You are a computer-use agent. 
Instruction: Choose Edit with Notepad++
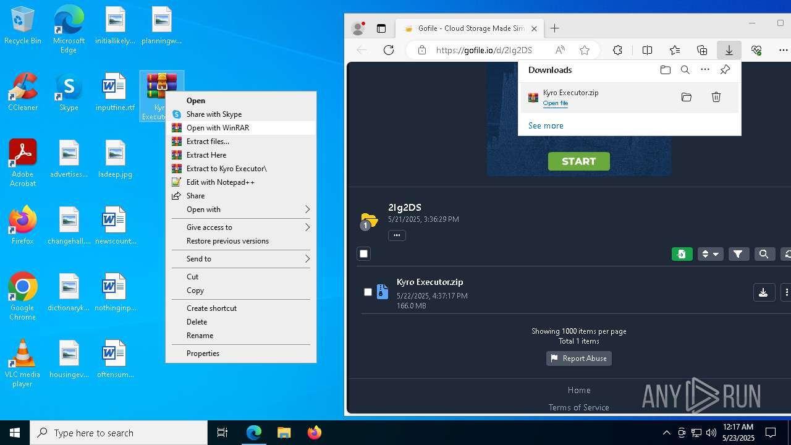point(241,182)
